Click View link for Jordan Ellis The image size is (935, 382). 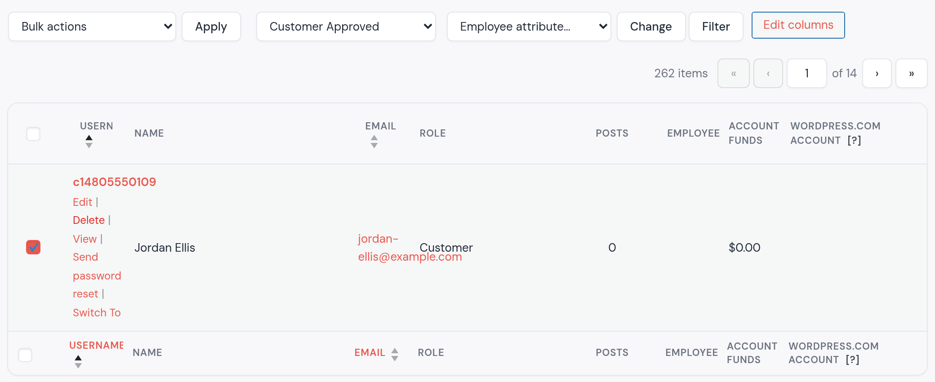click(x=85, y=239)
